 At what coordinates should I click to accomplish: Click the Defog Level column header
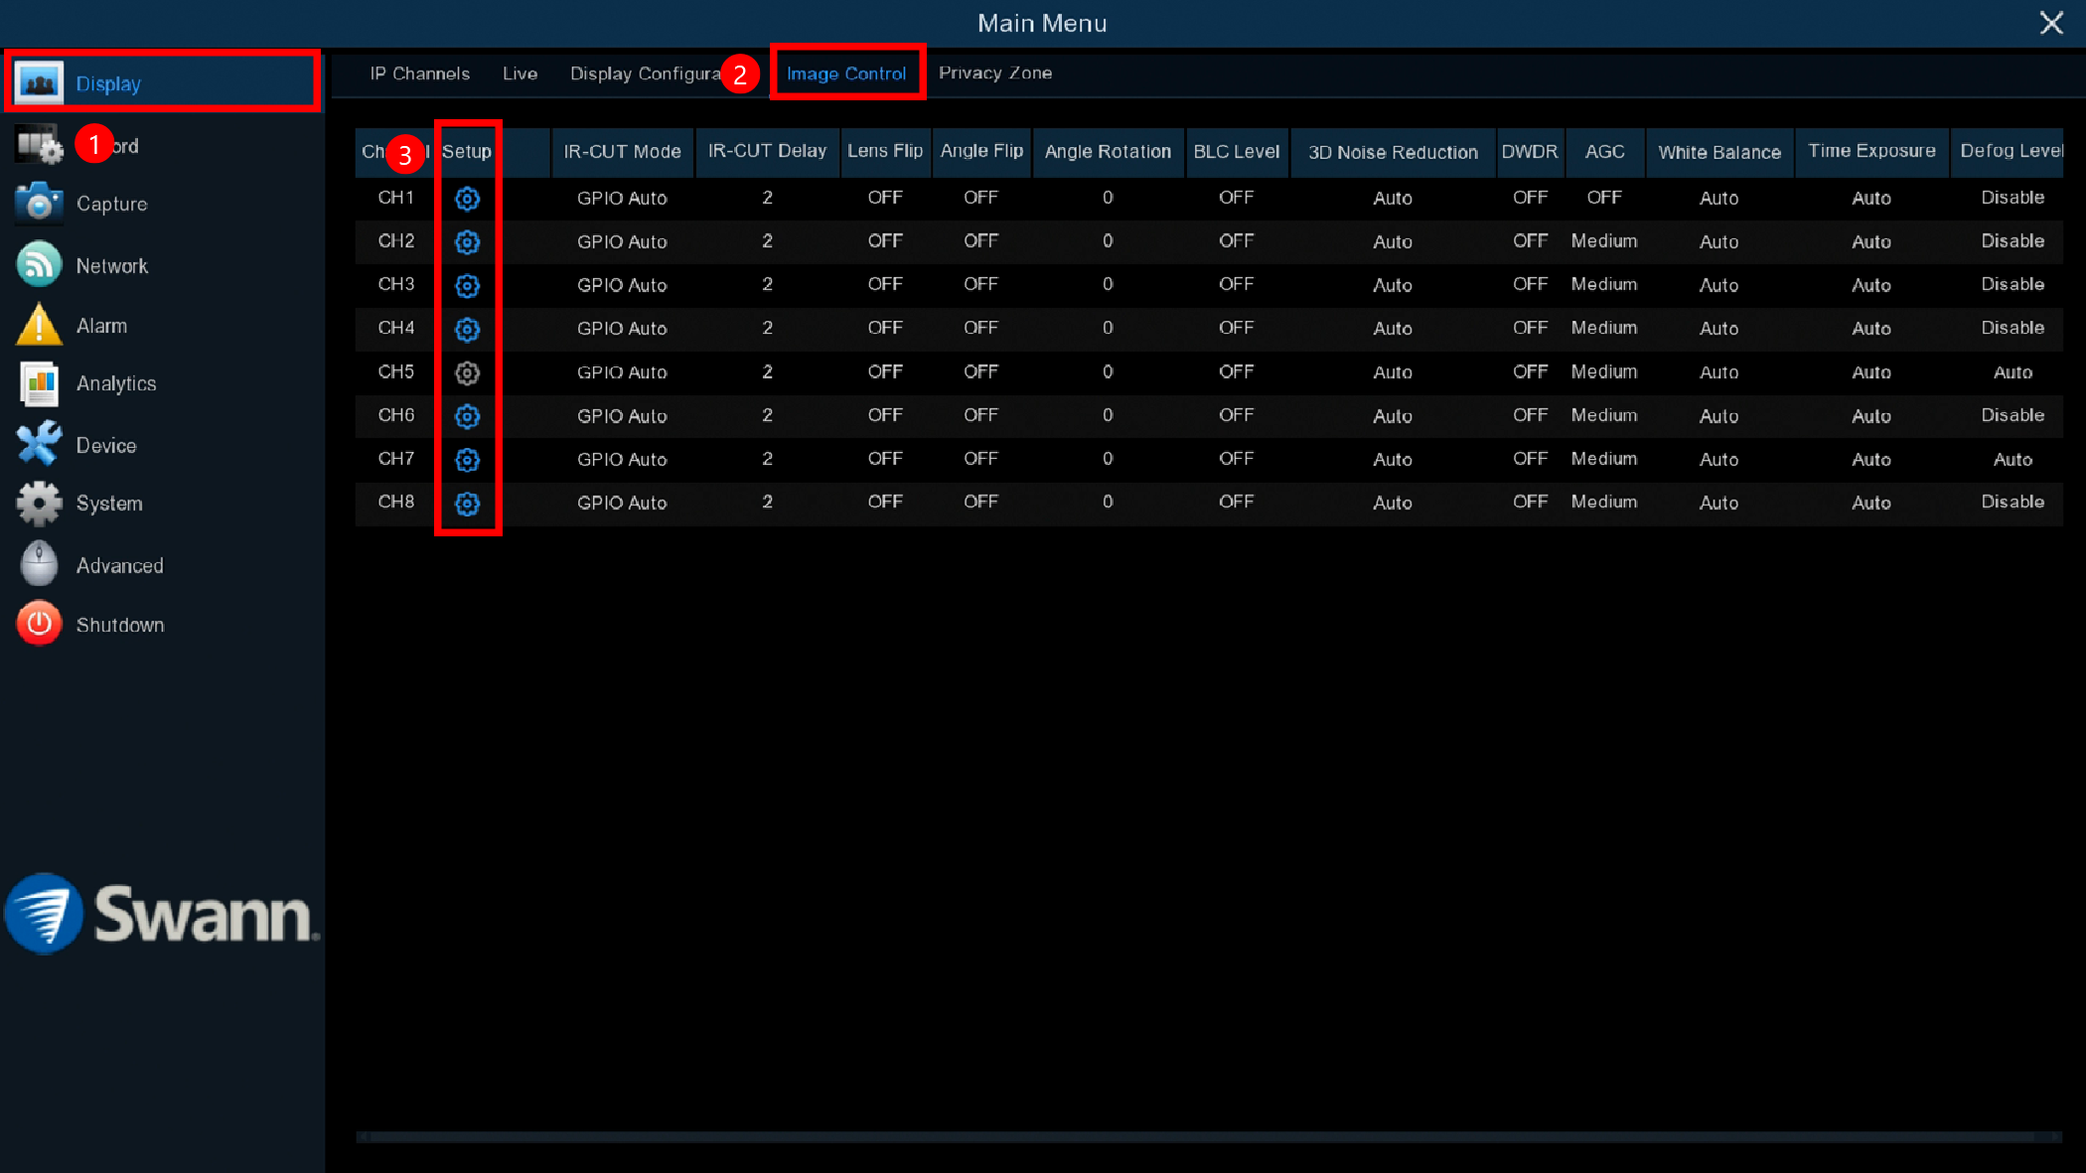(2010, 151)
